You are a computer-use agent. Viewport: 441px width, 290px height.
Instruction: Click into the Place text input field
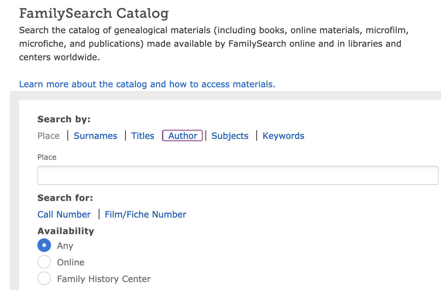(x=238, y=176)
